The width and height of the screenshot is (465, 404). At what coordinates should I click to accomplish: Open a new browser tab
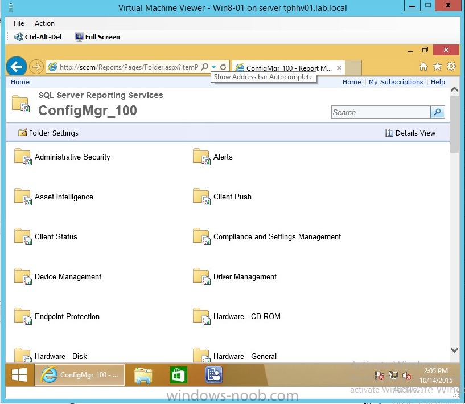(x=353, y=68)
